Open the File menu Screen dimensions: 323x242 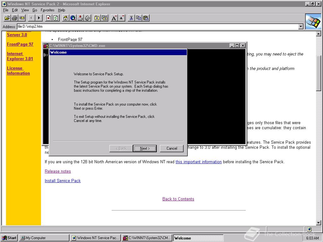pyautogui.click(x=6, y=10)
